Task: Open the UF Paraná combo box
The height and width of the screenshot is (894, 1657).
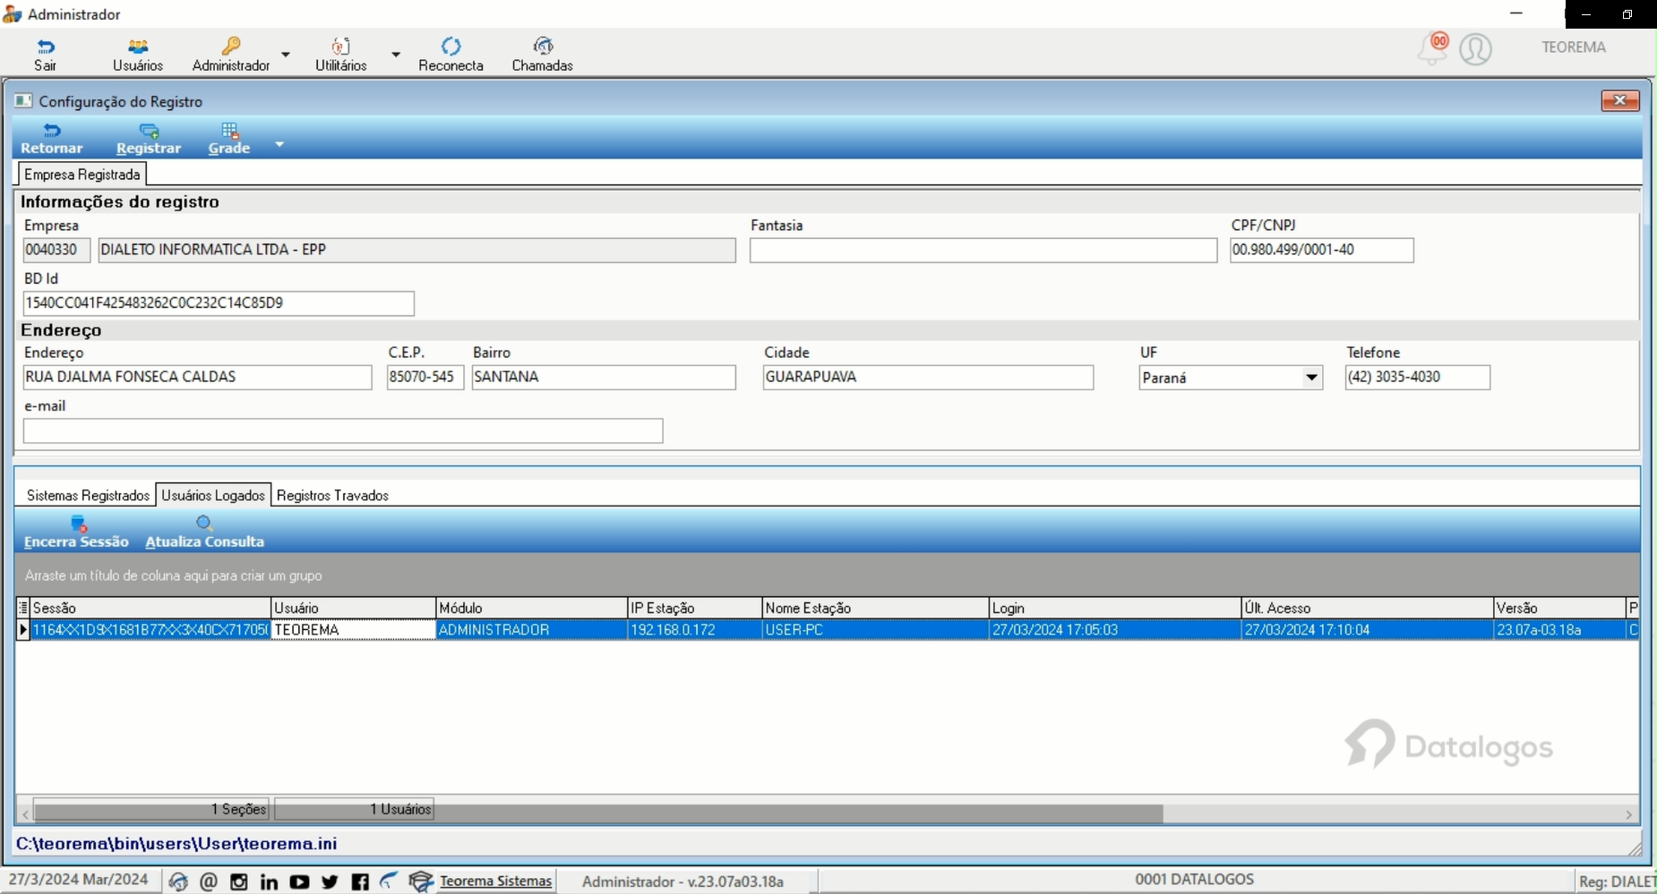Action: [x=1231, y=378]
